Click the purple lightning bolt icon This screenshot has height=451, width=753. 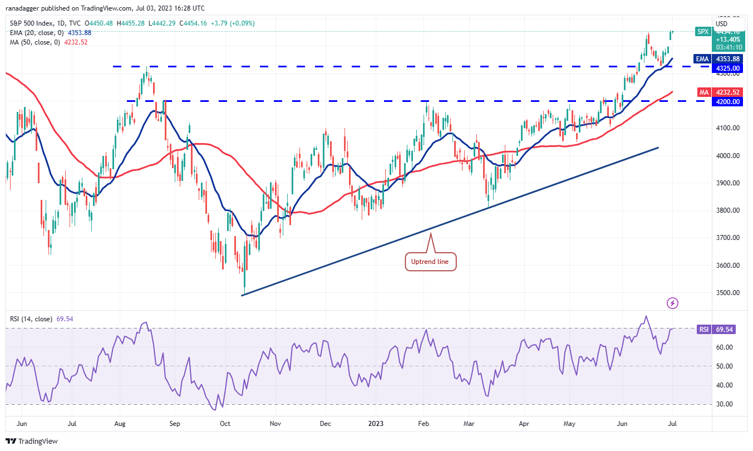pos(673,303)
